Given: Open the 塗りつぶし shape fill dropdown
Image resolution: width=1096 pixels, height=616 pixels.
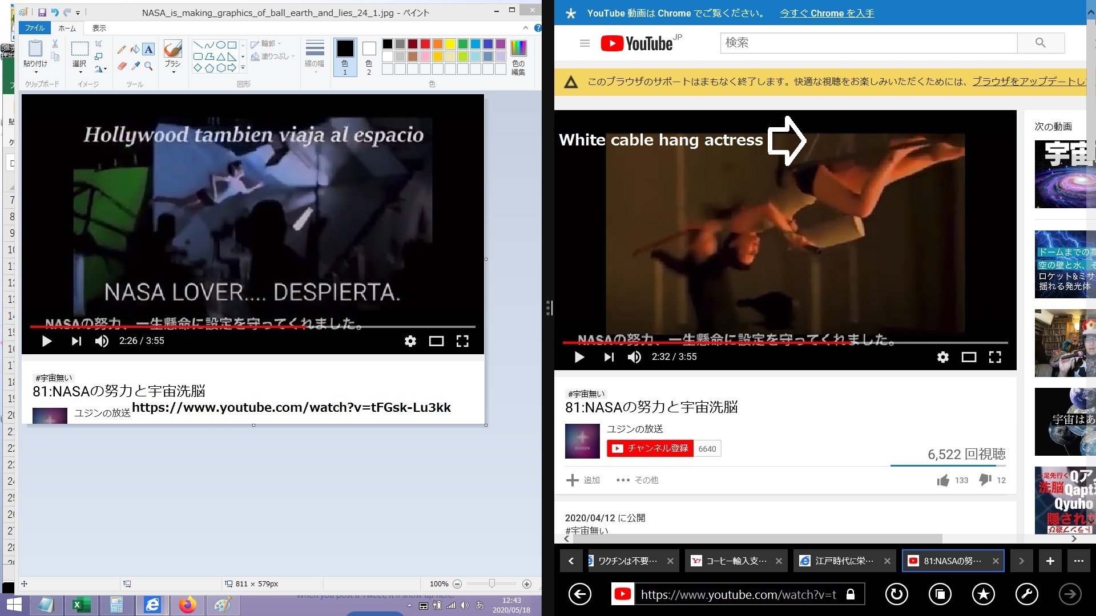Looking at the screenshot, I should click(273, 56).
